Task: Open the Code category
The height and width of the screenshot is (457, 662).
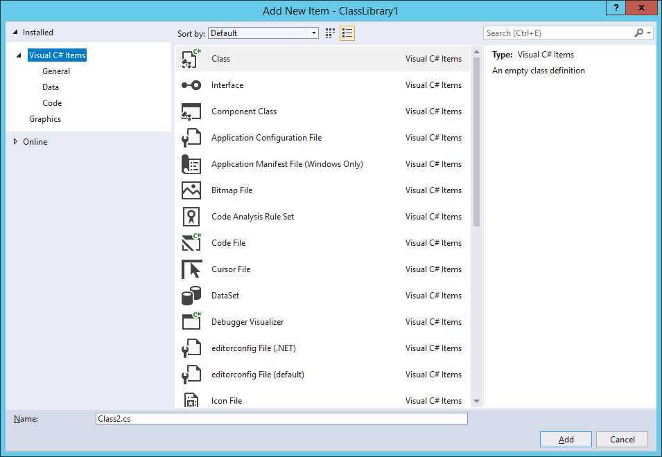Action: (x=52, y=103)
